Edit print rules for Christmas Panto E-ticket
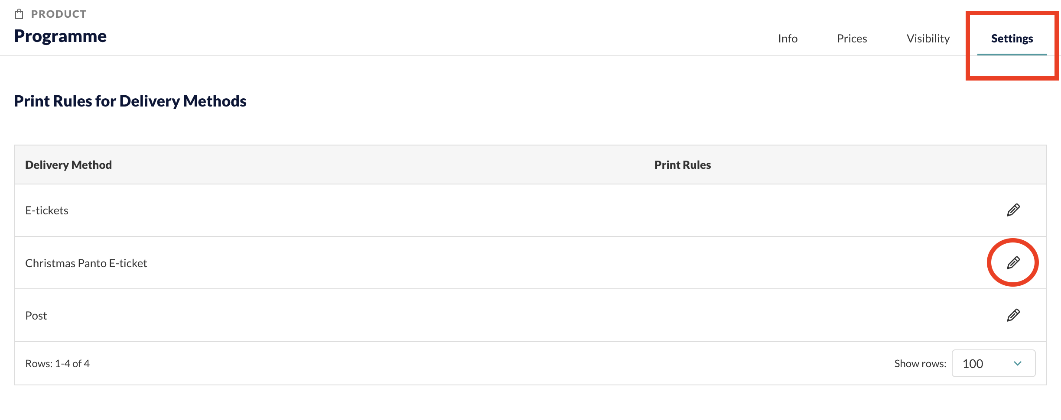The width and height of the screenshot is (1061, 420). pyautogui.click(x=1013, y=262)
